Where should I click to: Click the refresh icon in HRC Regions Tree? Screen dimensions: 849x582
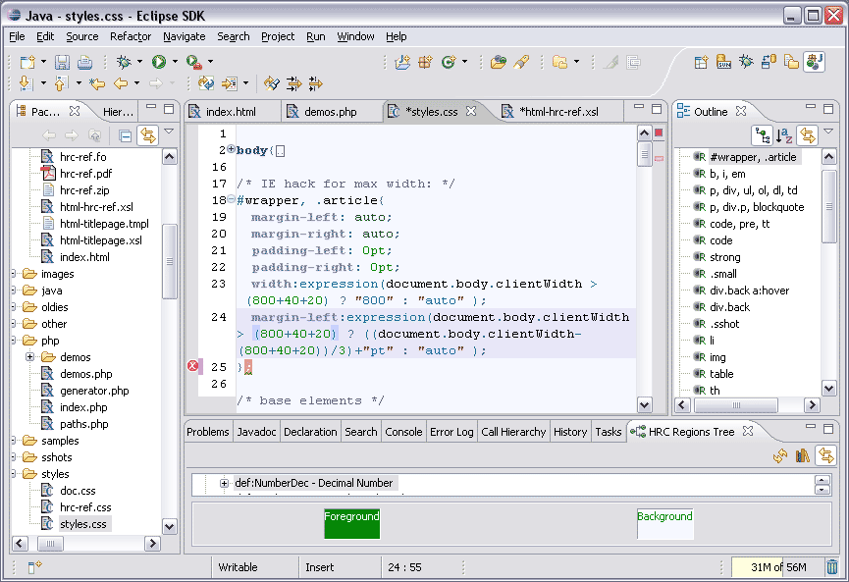tap(780, 455)
